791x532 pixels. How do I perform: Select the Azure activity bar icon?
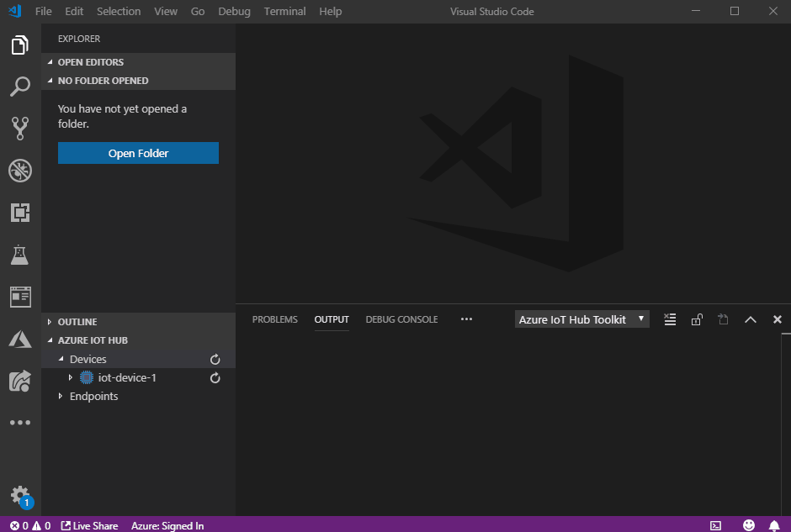tap(20, 339)
